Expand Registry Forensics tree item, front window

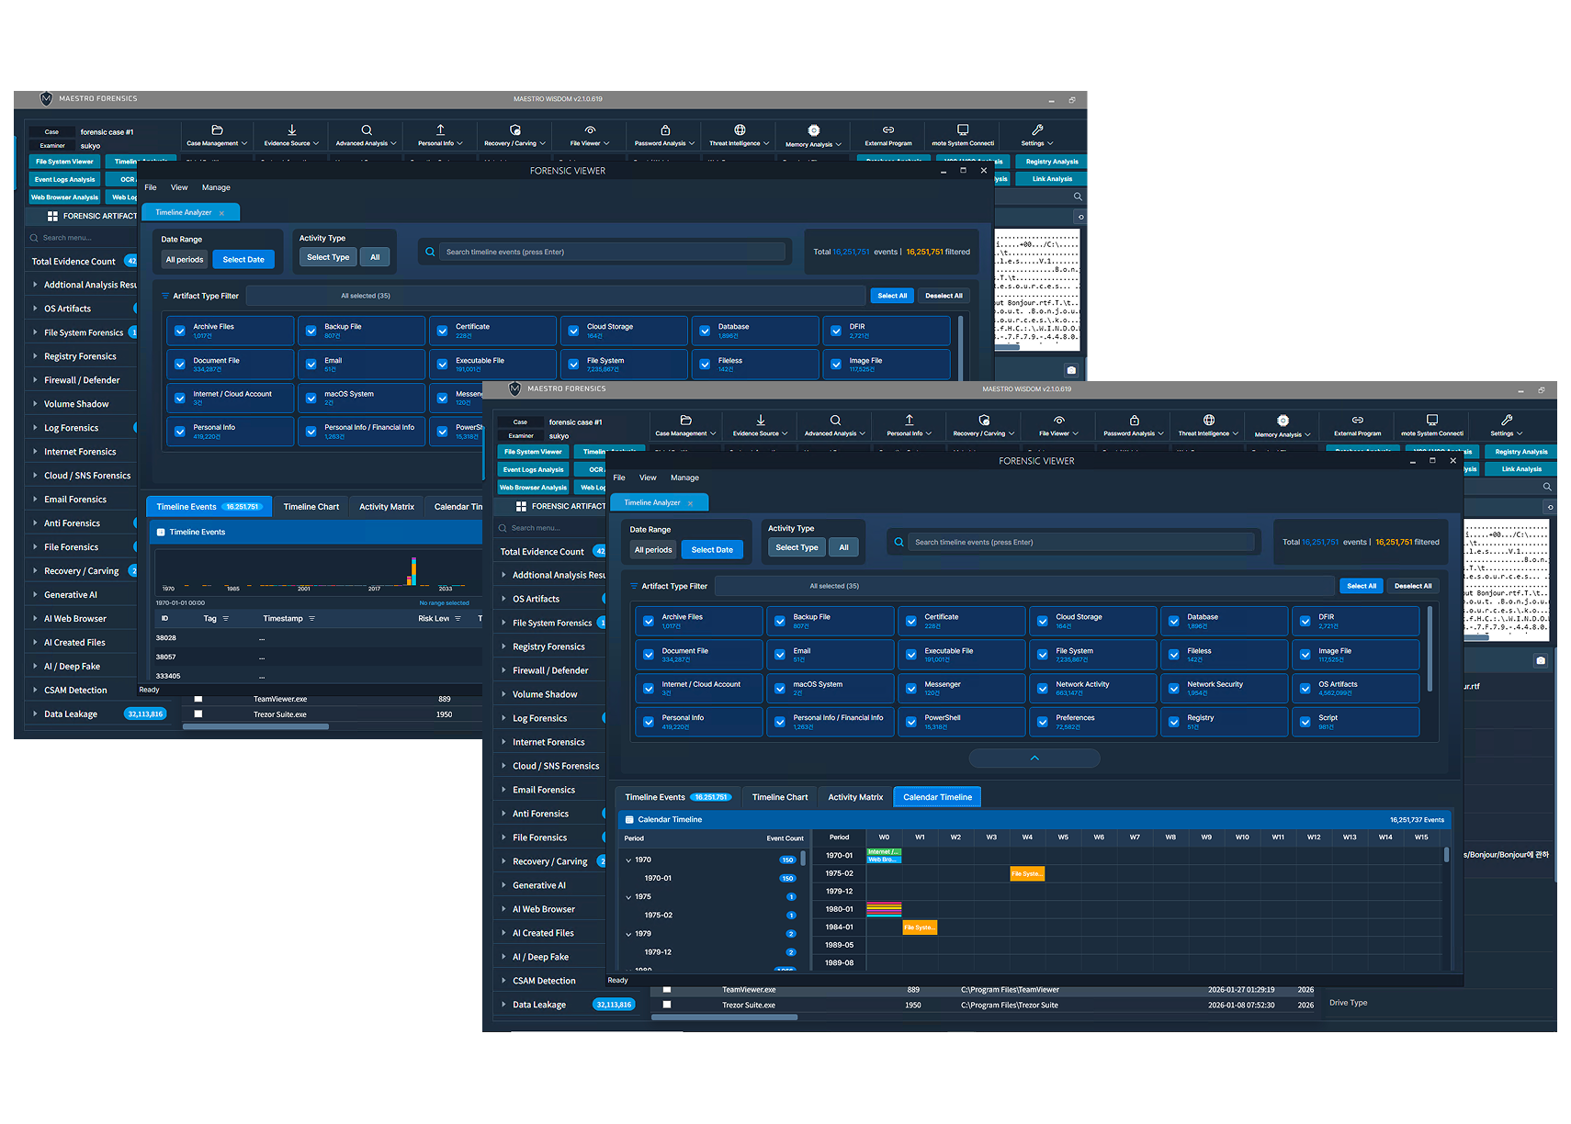tap(503, 646)
